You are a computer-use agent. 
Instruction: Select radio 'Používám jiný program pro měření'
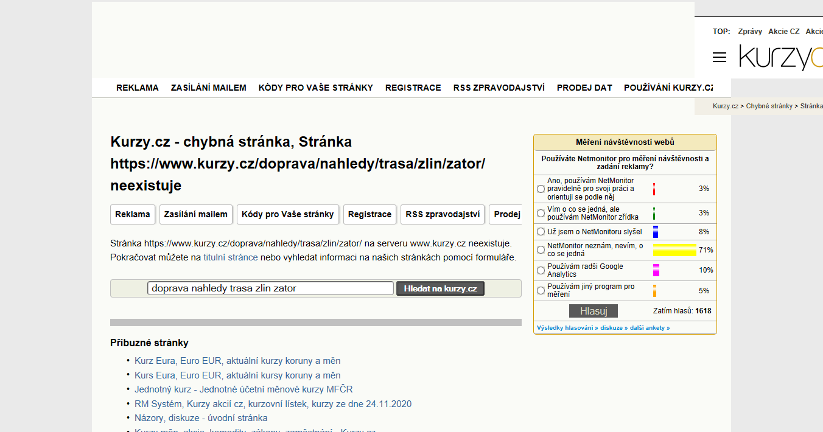541,291
